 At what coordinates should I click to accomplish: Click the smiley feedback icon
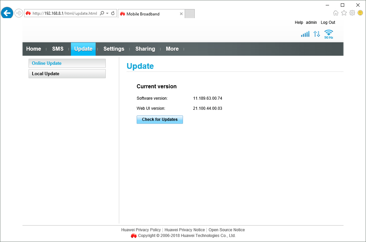tap(360, 12)
